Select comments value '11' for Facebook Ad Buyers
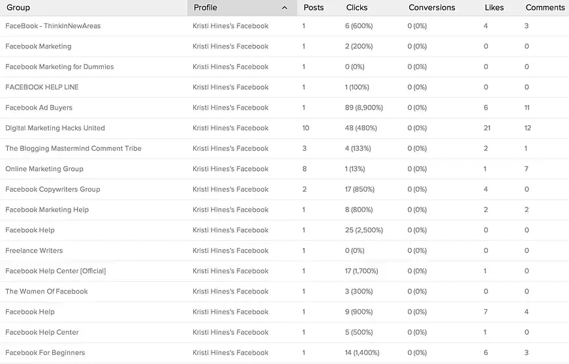The image size is (569, 364). pos(527,108)
